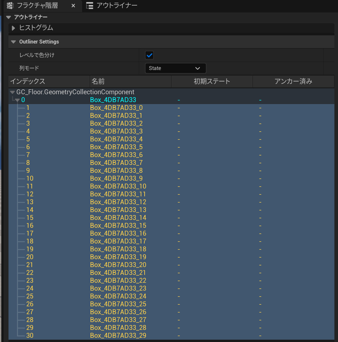
Task: Close the フラクチャ階層 tab
Action: pyautogui.click(x=73, y=6)
